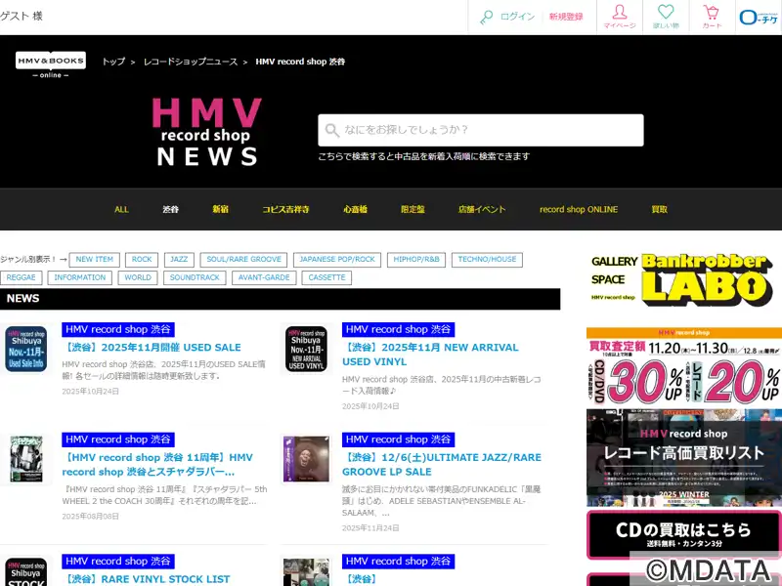Click the CDの買取はこちら banner
782x586 pixels.
pos(683,534)
